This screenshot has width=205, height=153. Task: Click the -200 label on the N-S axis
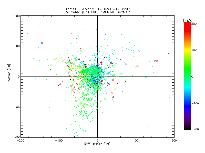(16, 137)
